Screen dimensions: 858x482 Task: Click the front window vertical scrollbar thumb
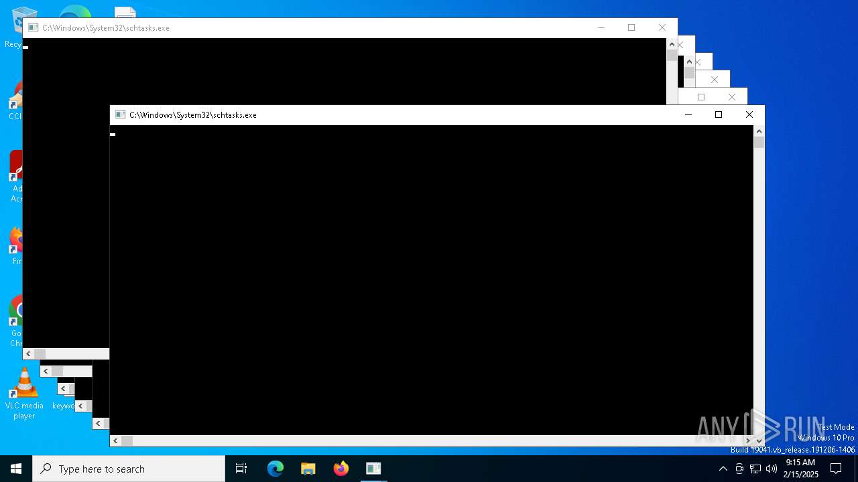coord(759,142)
